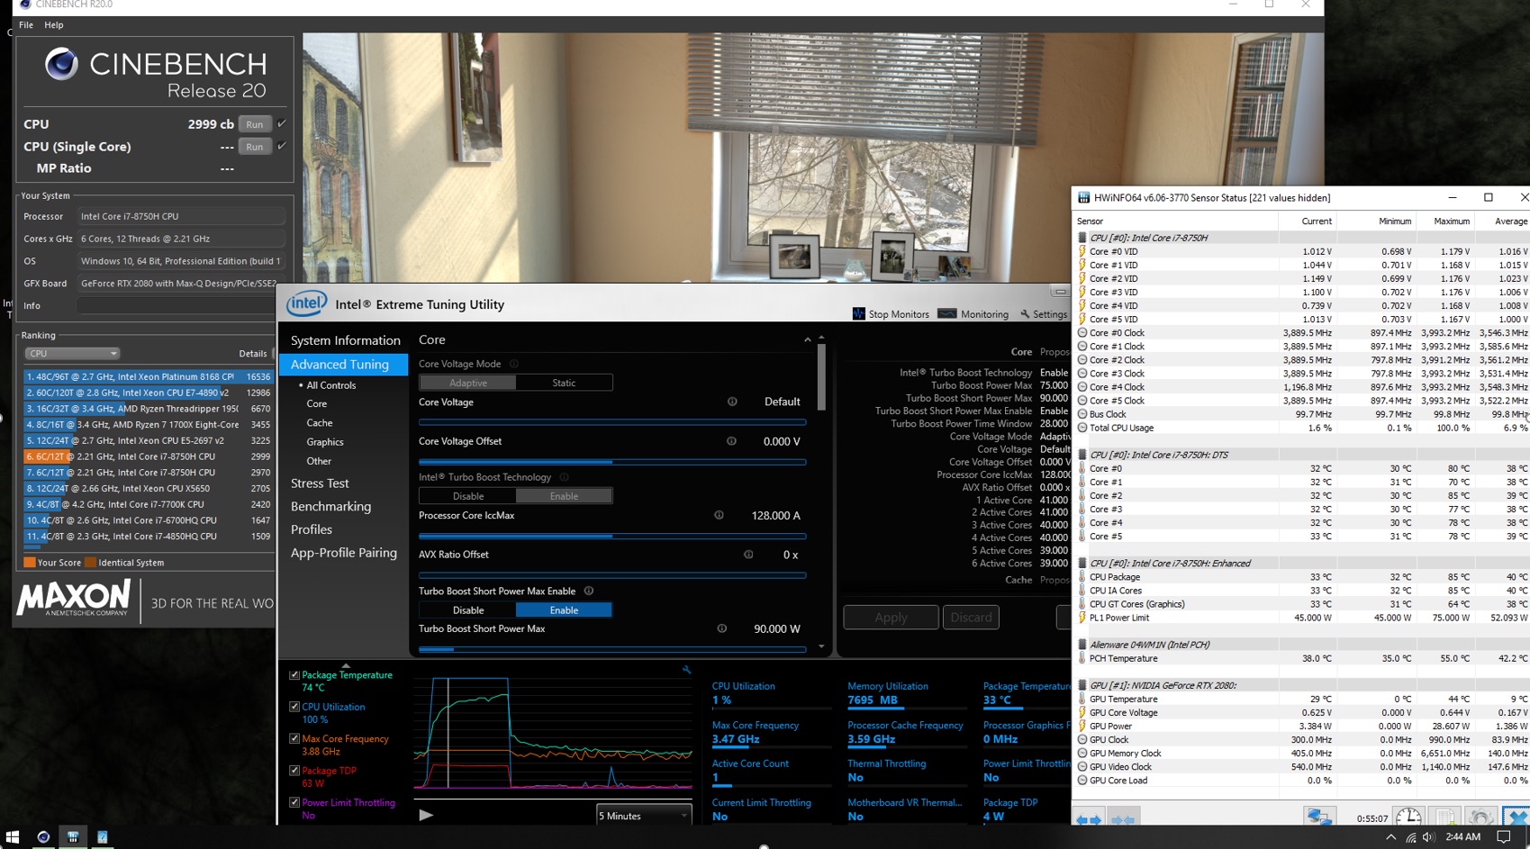
Task: Open the Ranking CPU dropdown in Cinebench
Action: 72,354
